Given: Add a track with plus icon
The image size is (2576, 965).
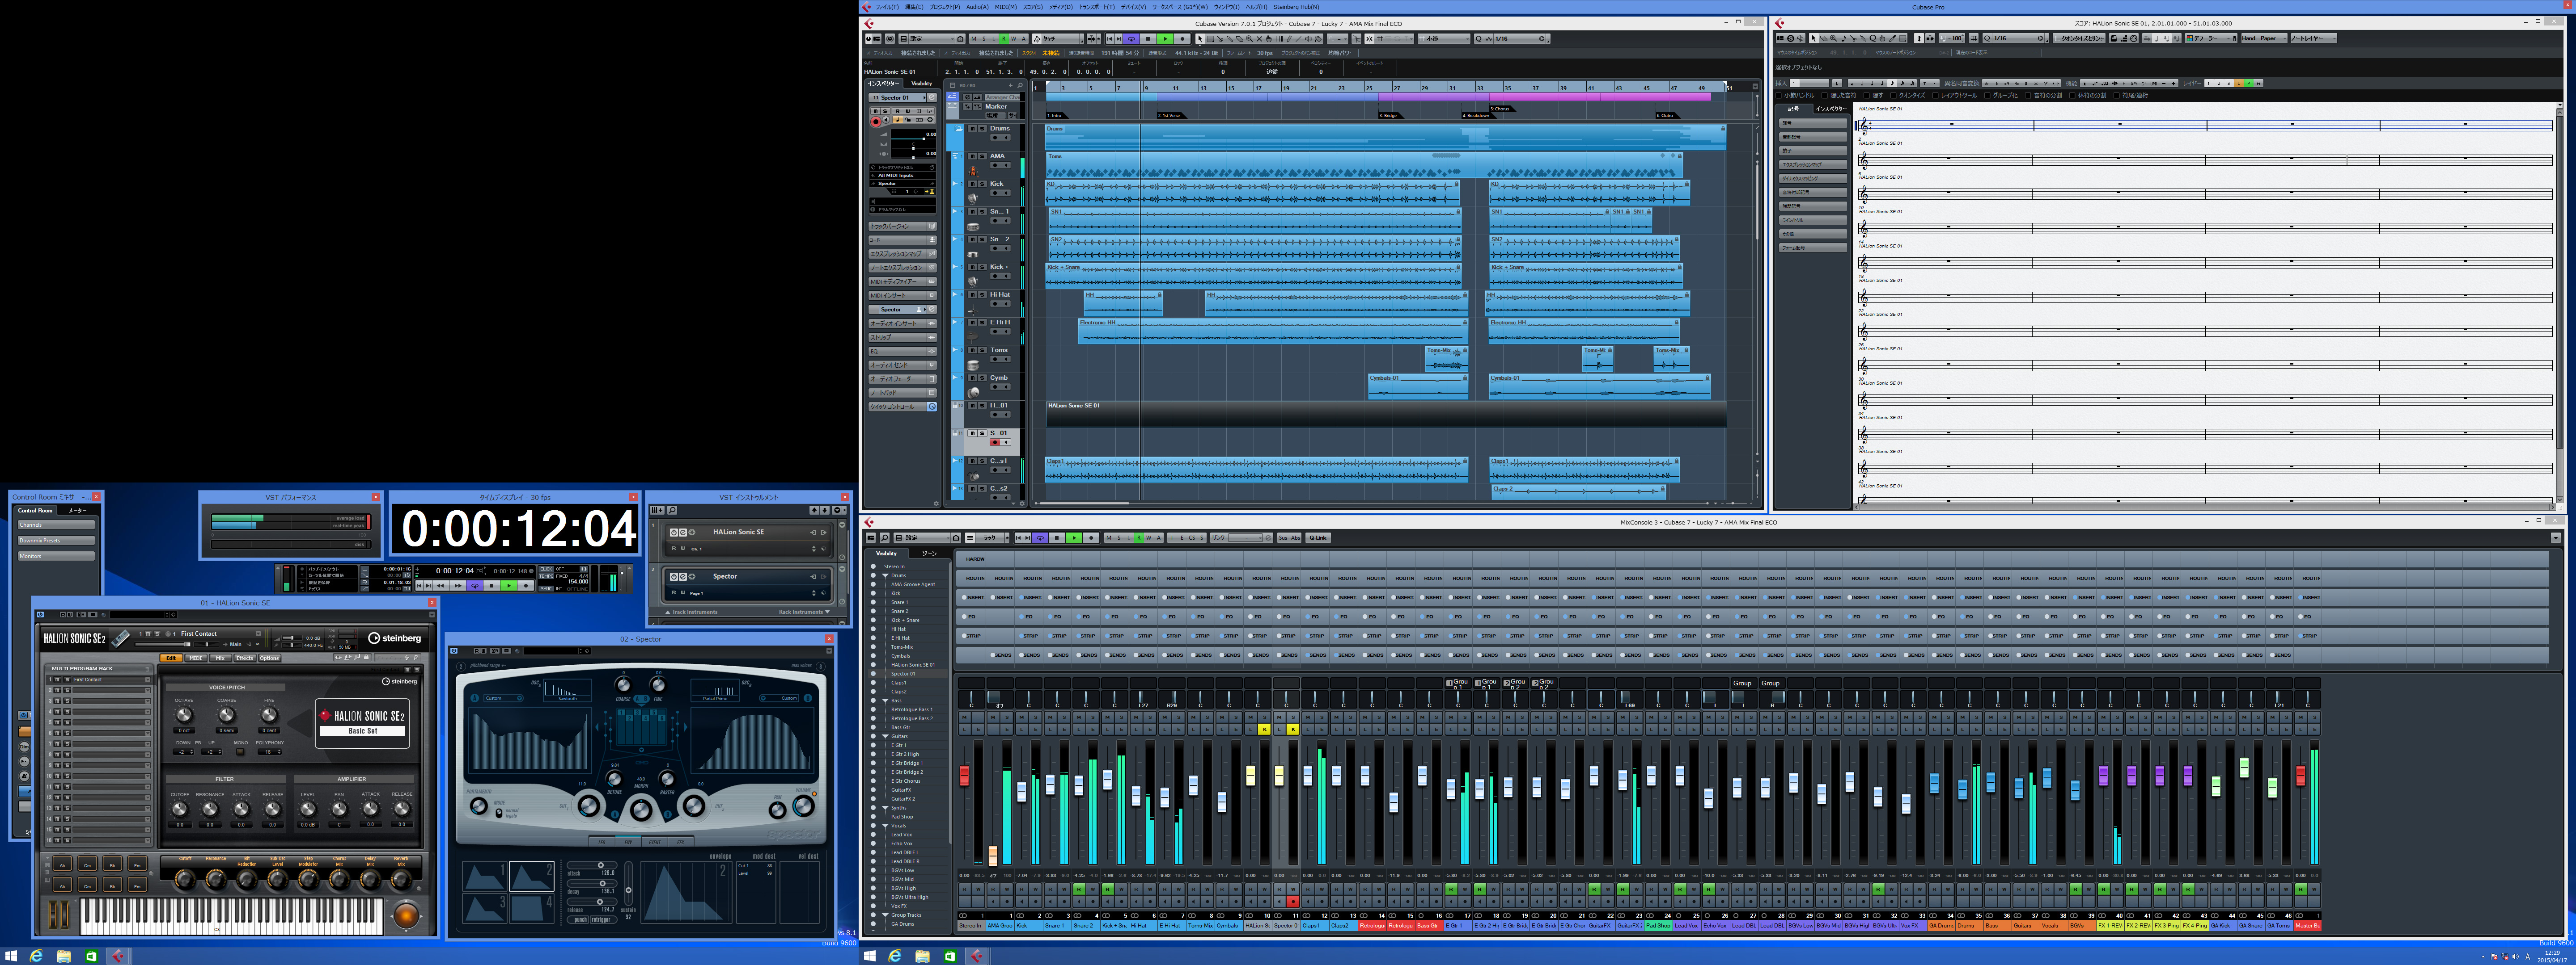Looking at the screenshot, I should point(1011,85).
